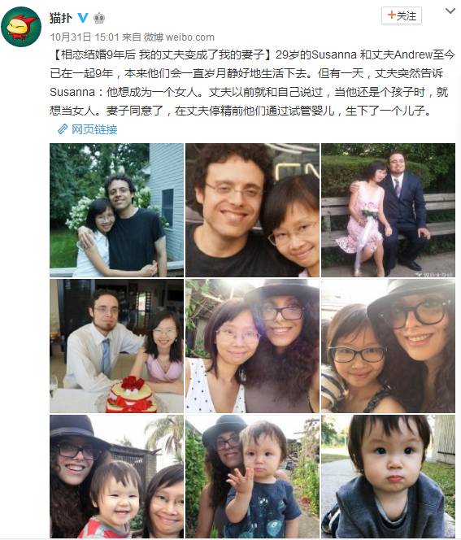The image size is (461, 540).
Task: Open the middle-right selfie with large glasses
Action: pyautogui.click(x=388, y=346)
